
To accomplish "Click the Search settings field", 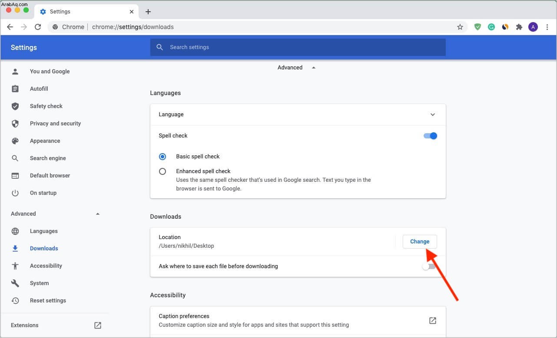I will pos(298,47).
